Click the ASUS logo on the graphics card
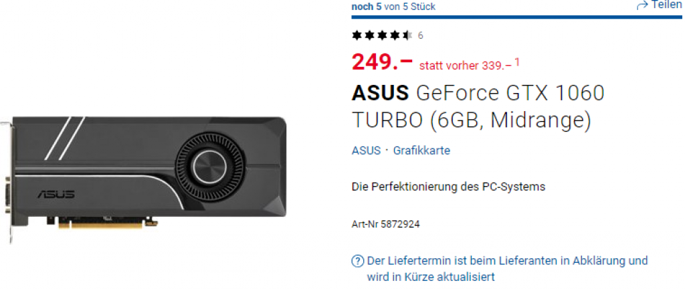685x289 pixels. point(56,195)
